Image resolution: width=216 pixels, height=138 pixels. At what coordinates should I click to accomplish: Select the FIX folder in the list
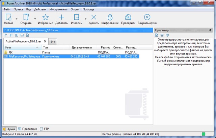pyautogui.click(x=10, y=53)
